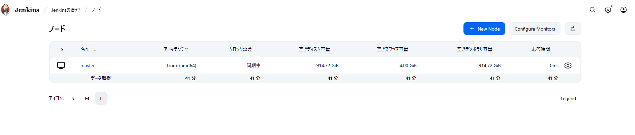635x135 pixels.
Task: Sort nodes by 名前 column header
Action: click(85, 49)
